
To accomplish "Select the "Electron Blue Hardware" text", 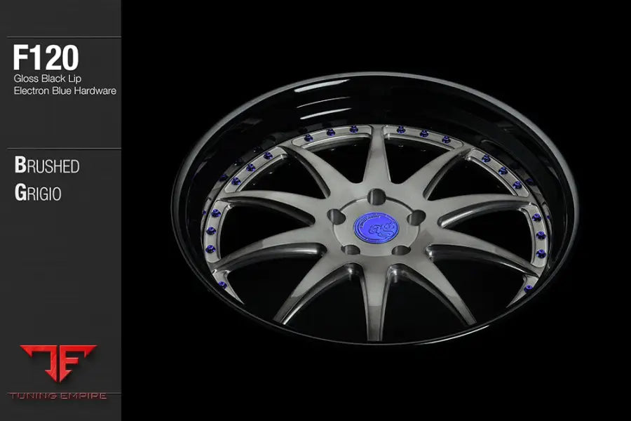I will click(65, 91).
